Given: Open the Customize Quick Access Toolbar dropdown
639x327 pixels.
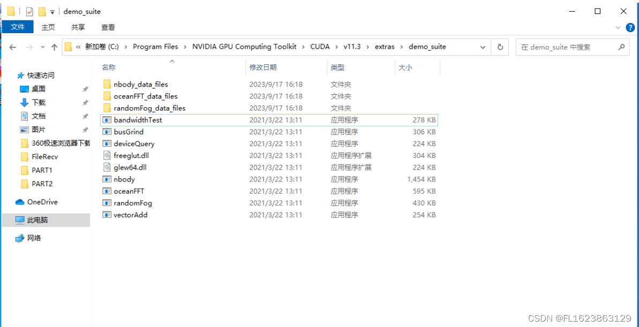Looking at the screenshot, I should [x=52, y=11].
